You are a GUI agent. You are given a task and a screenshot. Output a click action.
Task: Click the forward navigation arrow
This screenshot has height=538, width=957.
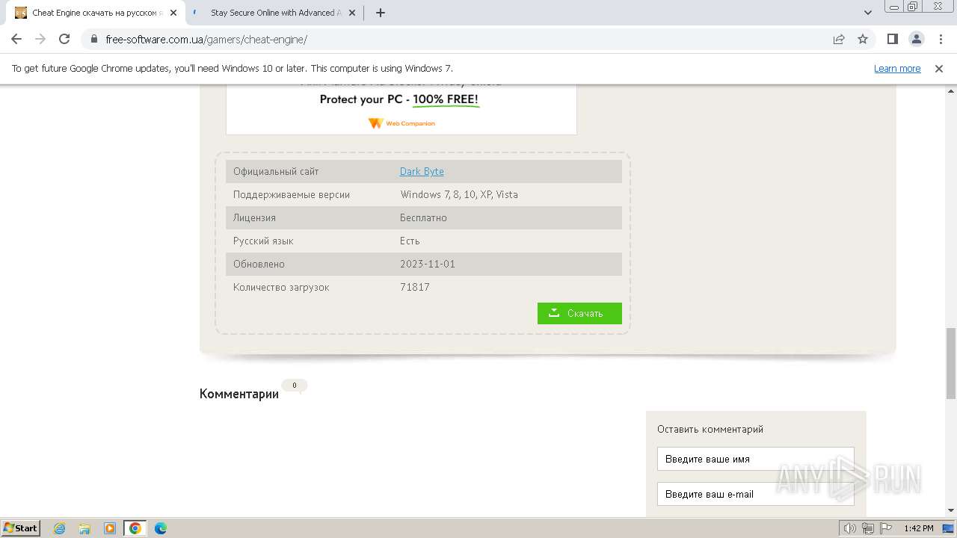click(x=40, y=40)
